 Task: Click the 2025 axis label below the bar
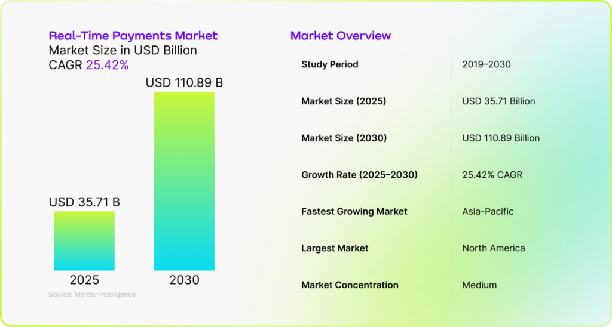pos(84,280)
